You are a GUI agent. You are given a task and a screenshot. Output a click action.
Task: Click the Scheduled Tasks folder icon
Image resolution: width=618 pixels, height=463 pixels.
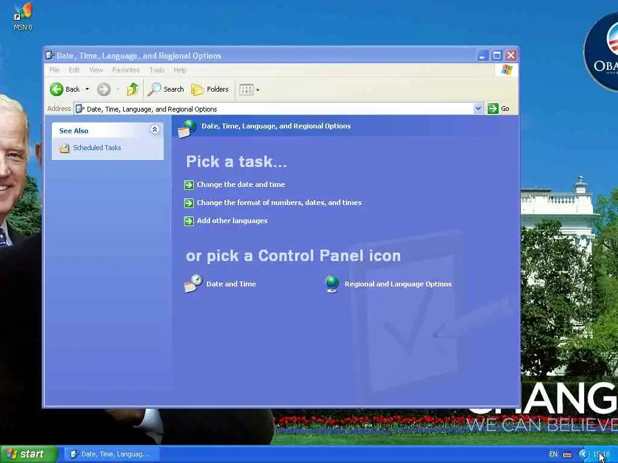coord(64,148)
